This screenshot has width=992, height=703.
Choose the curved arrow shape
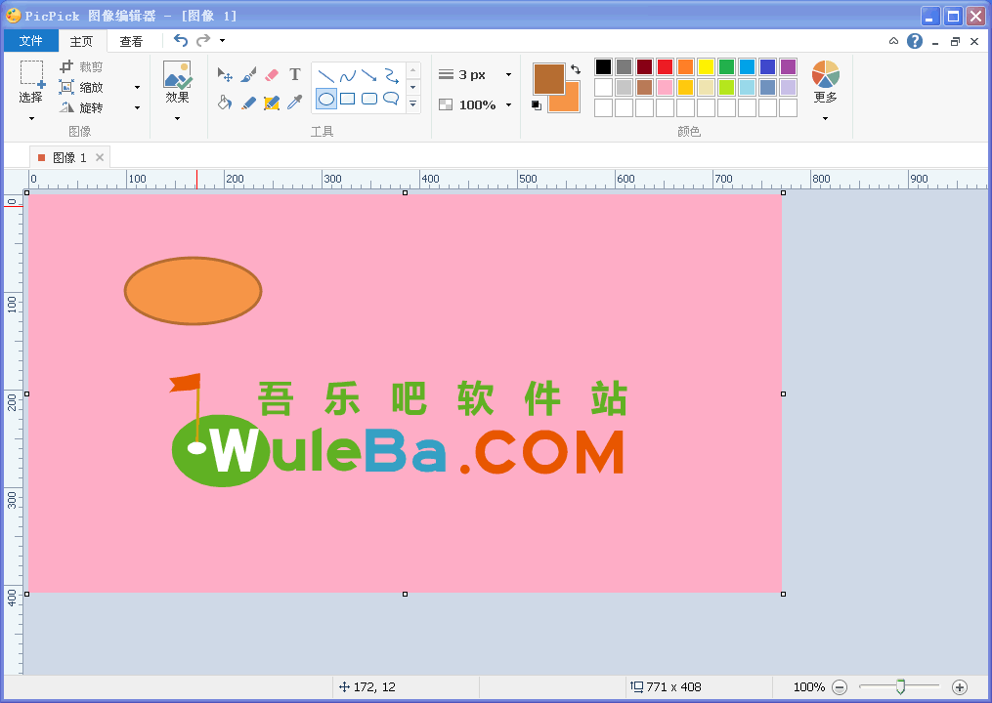click(391, 76)
